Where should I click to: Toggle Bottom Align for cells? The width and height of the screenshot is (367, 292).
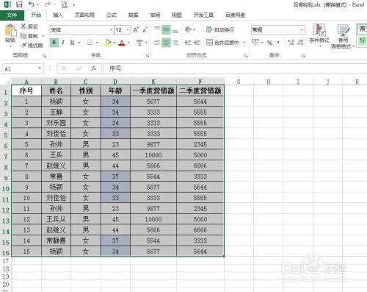tap(175, 30)
